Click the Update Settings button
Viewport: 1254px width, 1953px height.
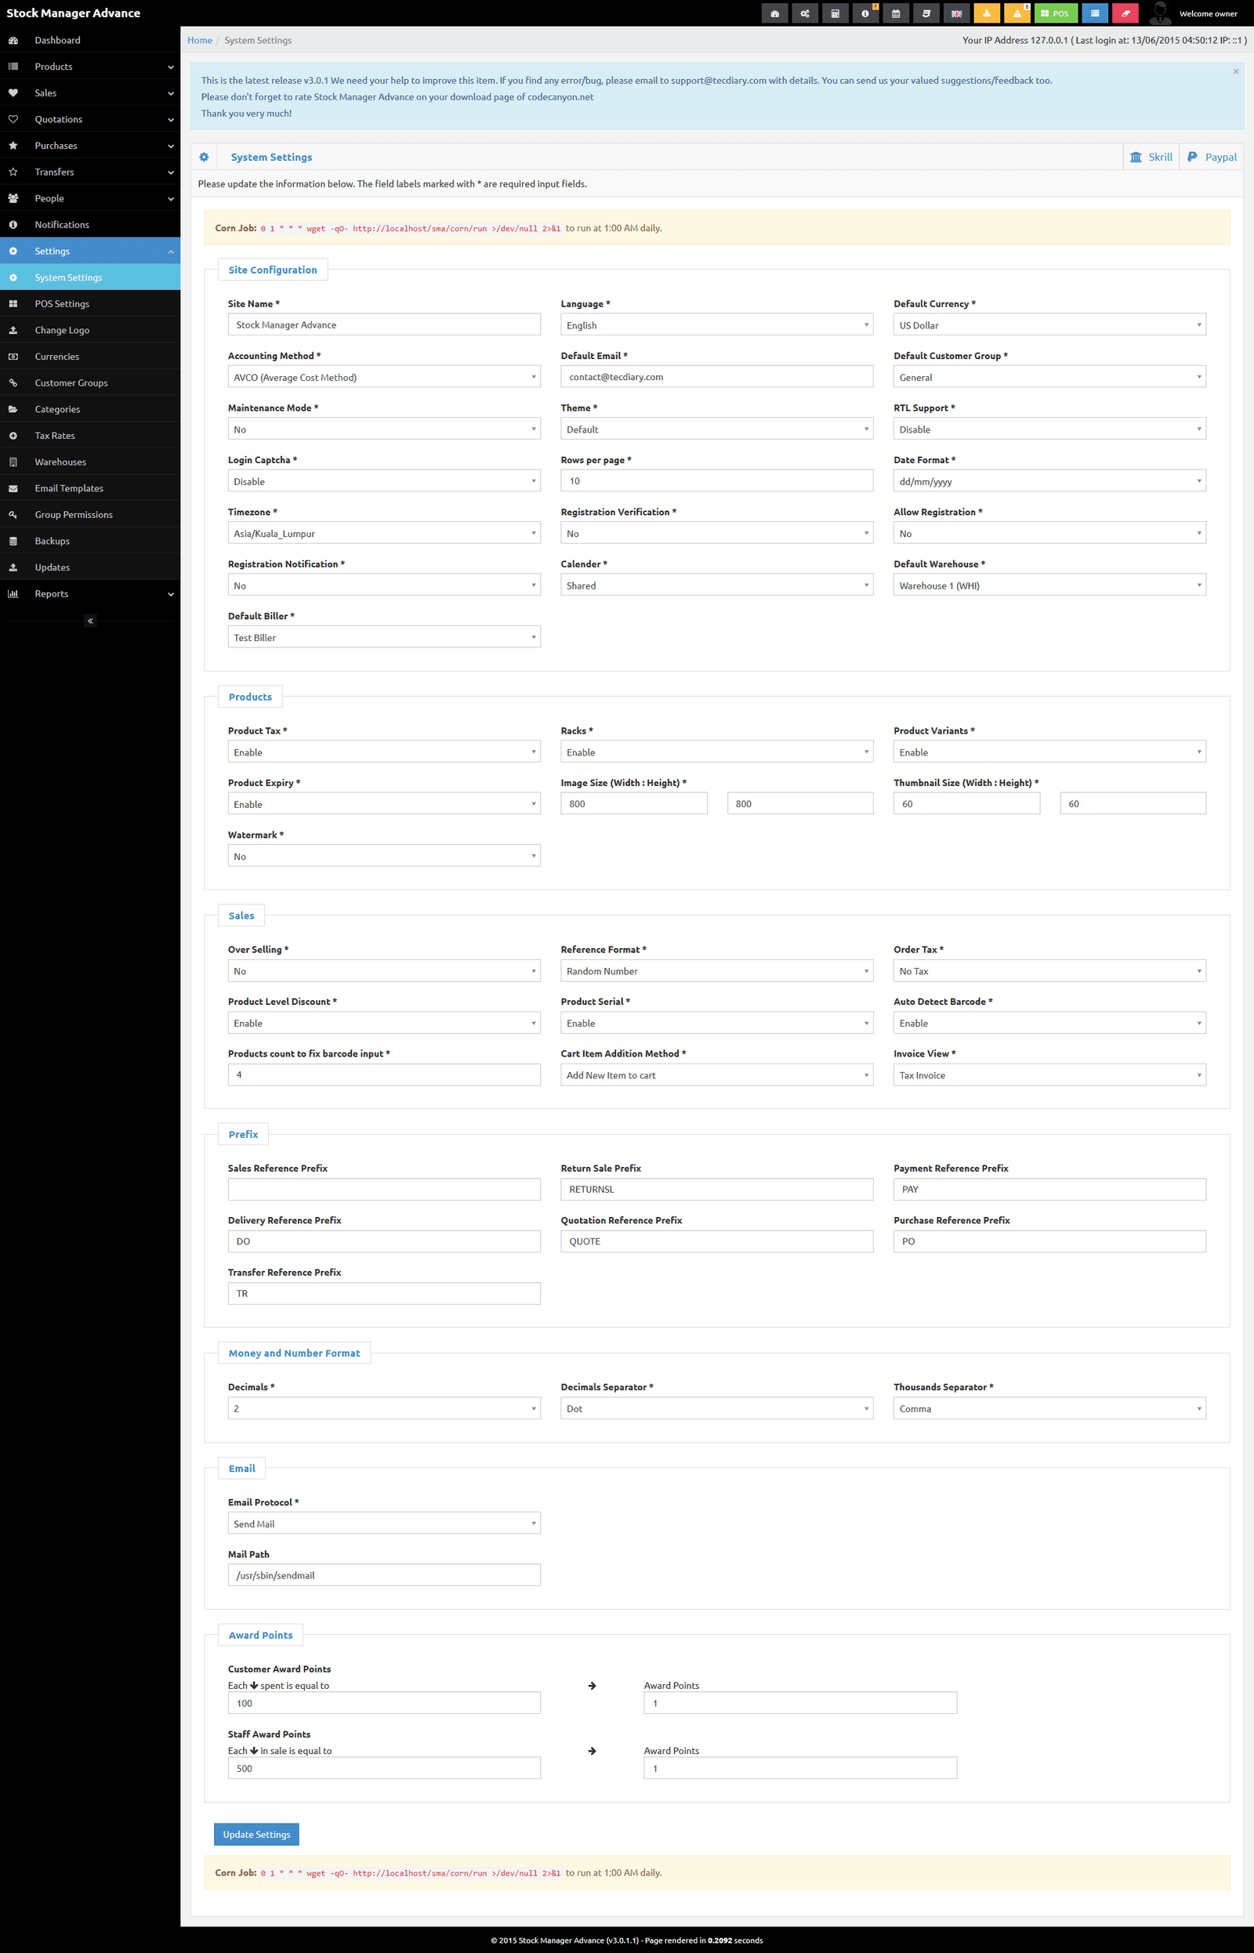point(256,1834)
